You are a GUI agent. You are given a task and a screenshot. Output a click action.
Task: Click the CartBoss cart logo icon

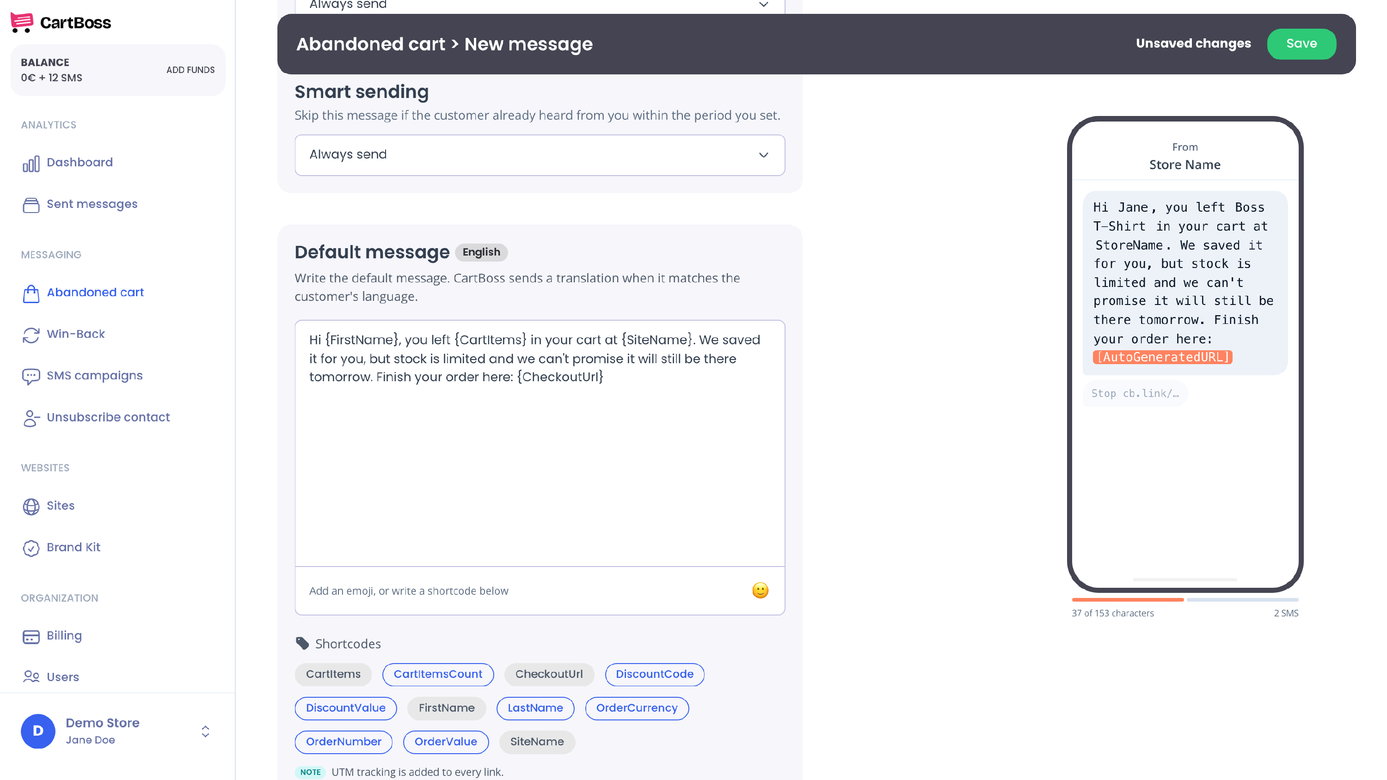pyautogui.click(x=22, y=23)
